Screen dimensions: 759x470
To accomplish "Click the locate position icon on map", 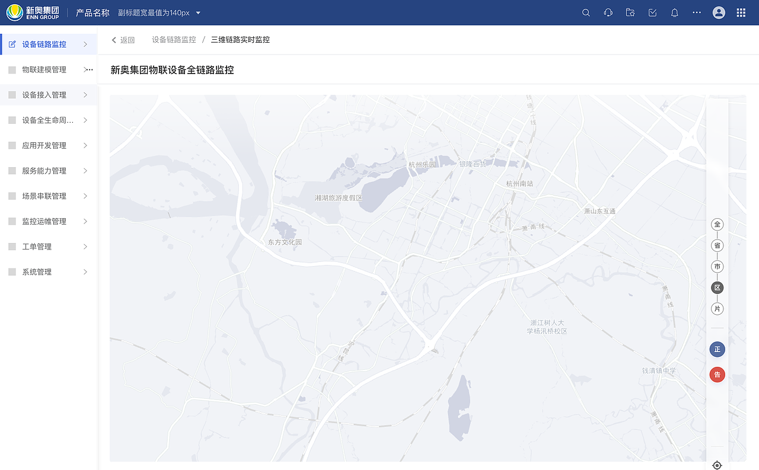I will point(717,465).
